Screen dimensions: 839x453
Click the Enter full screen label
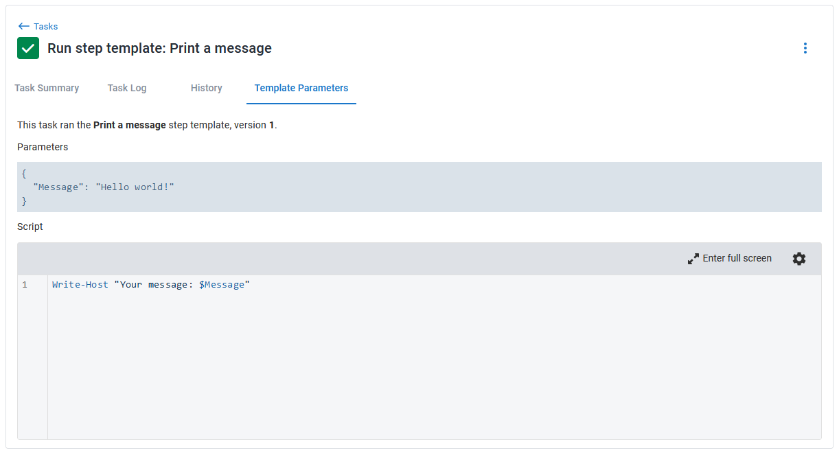click(737, 259)
